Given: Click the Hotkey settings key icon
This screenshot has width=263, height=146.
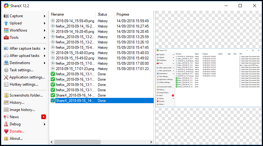Looking at the screenshot, I should click(x=6, y=84).
